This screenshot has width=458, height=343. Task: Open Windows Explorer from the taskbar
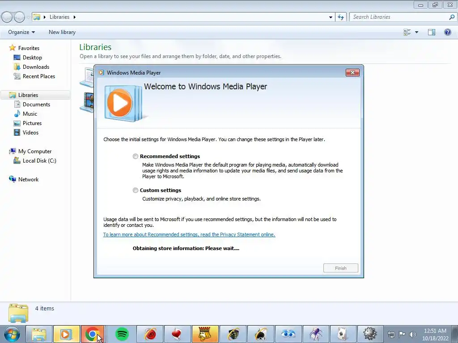coord(39,334)
